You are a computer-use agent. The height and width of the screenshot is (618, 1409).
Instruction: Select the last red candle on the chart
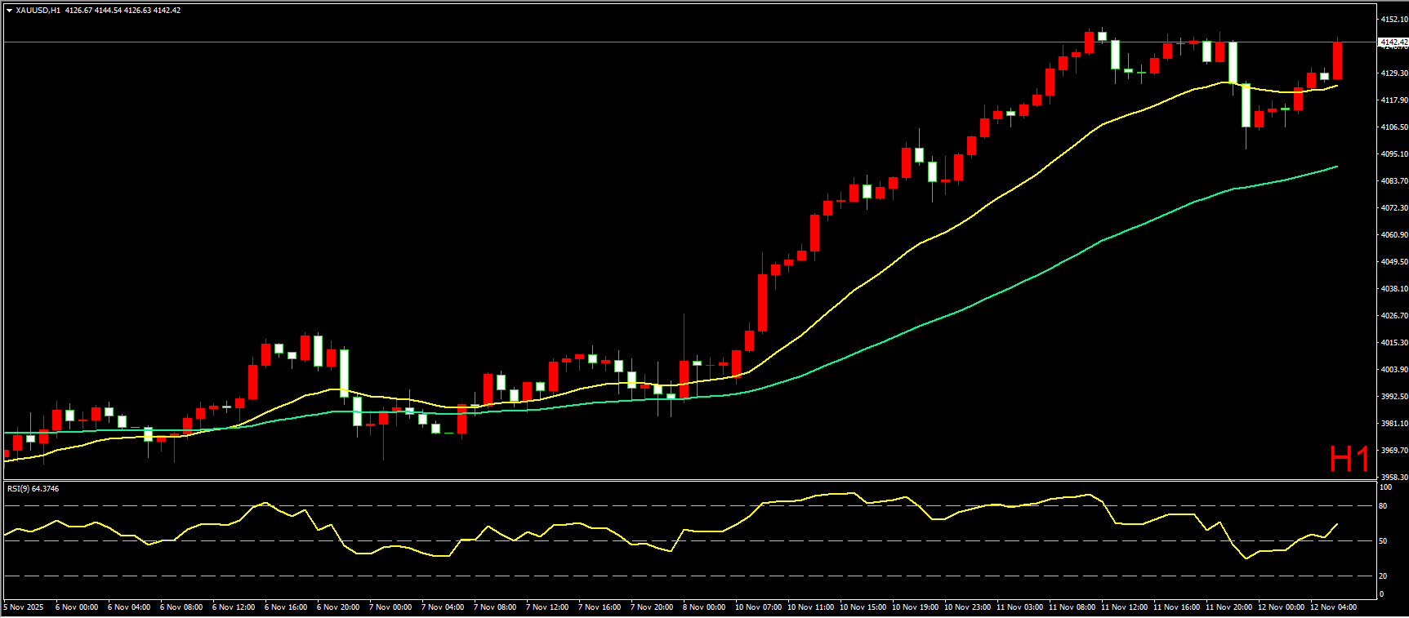coord(1338,61)
